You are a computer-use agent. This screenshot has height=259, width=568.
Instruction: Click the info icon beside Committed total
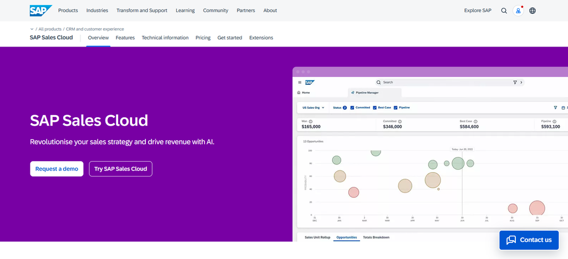(399, 121)
